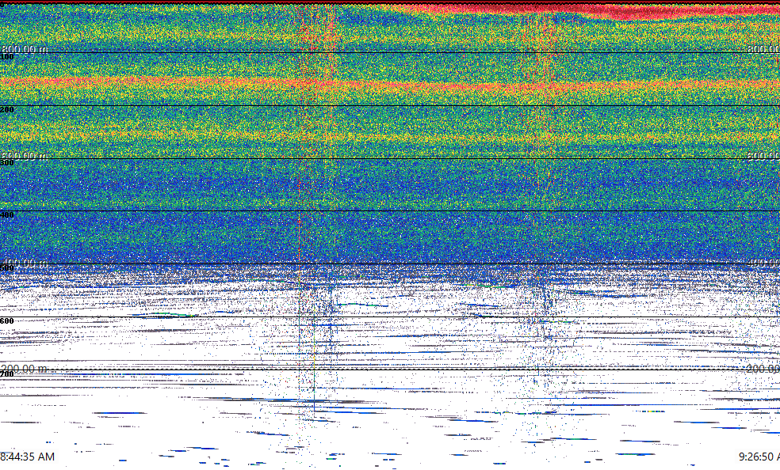This screenshot has width=780, height=470.
Task: Select the 700 depth label
Action: pyautogui.click(x=7, y=374)
